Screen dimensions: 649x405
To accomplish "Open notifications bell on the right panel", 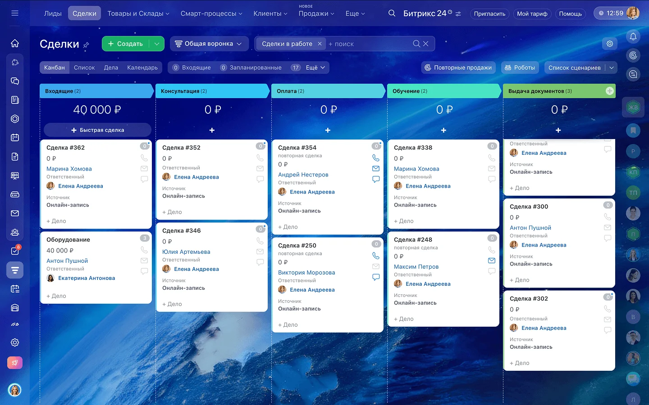I will [x=633, y=36].
